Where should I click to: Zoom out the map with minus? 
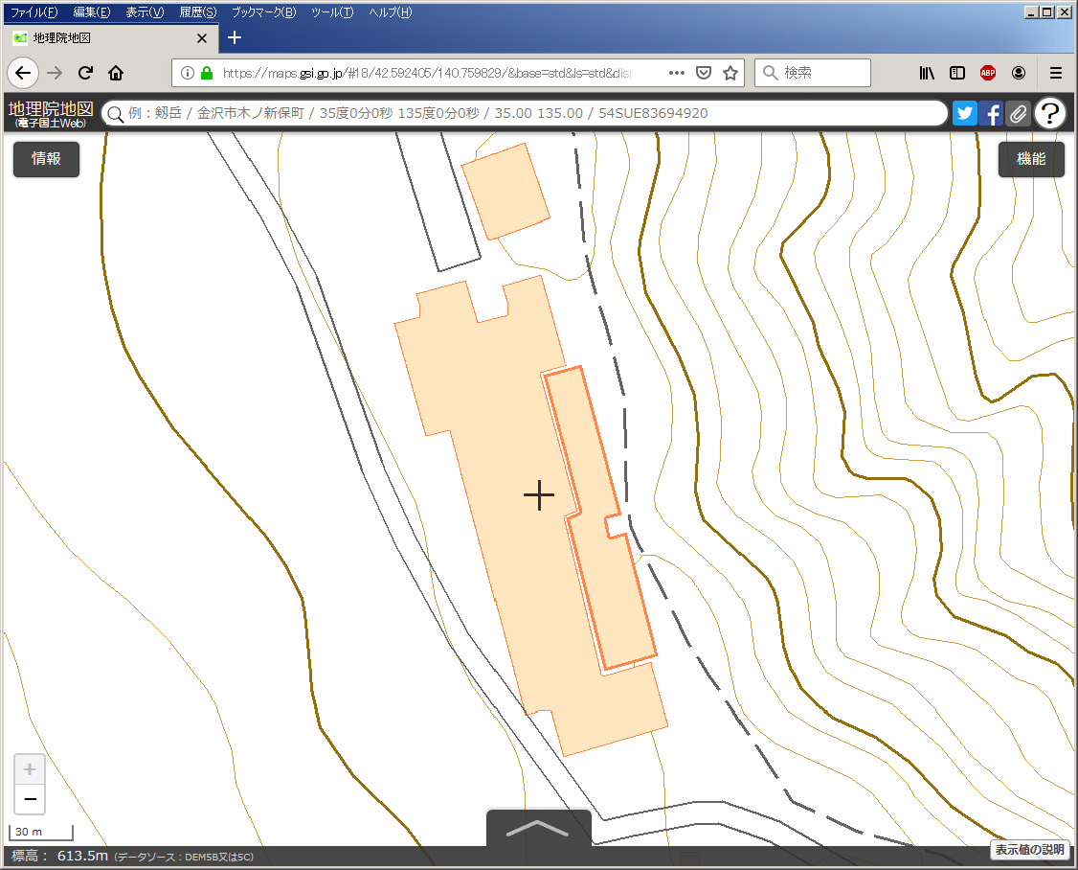(30, 799)
